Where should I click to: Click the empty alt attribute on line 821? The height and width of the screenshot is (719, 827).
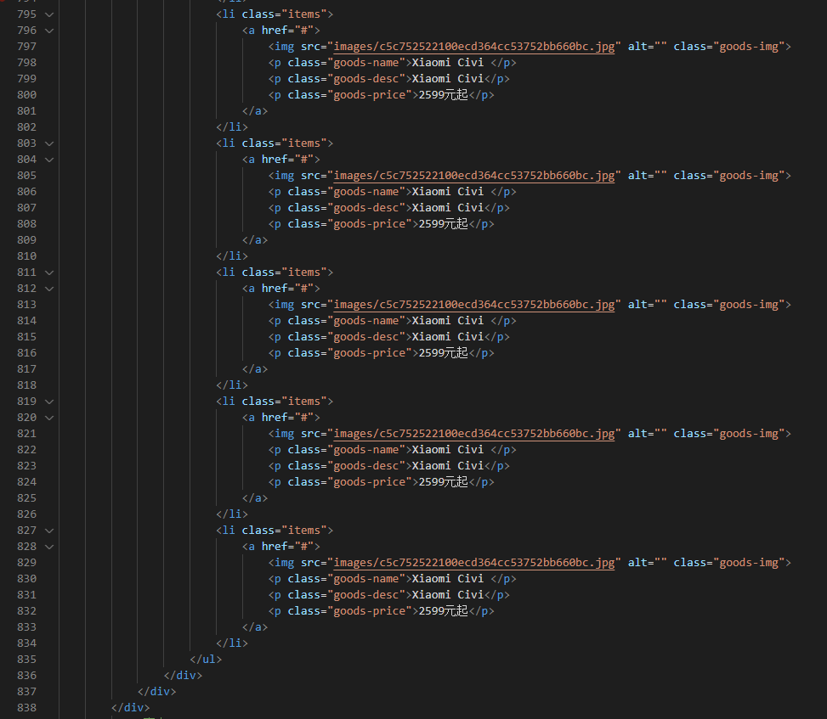[x=647, y=434]
